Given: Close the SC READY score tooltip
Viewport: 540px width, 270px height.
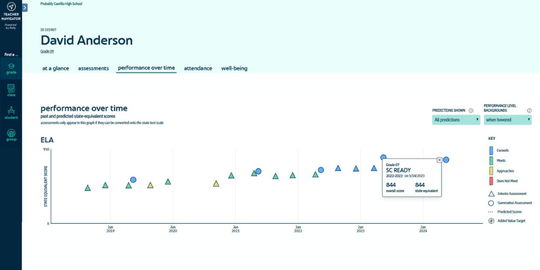Looking at the screenshot, I should (x=439, y=160).
